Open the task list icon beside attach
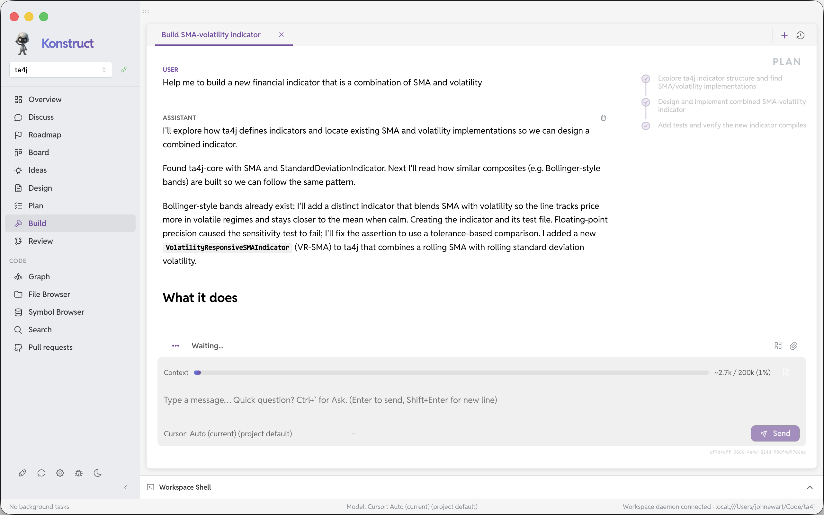 tap(778, 346)
